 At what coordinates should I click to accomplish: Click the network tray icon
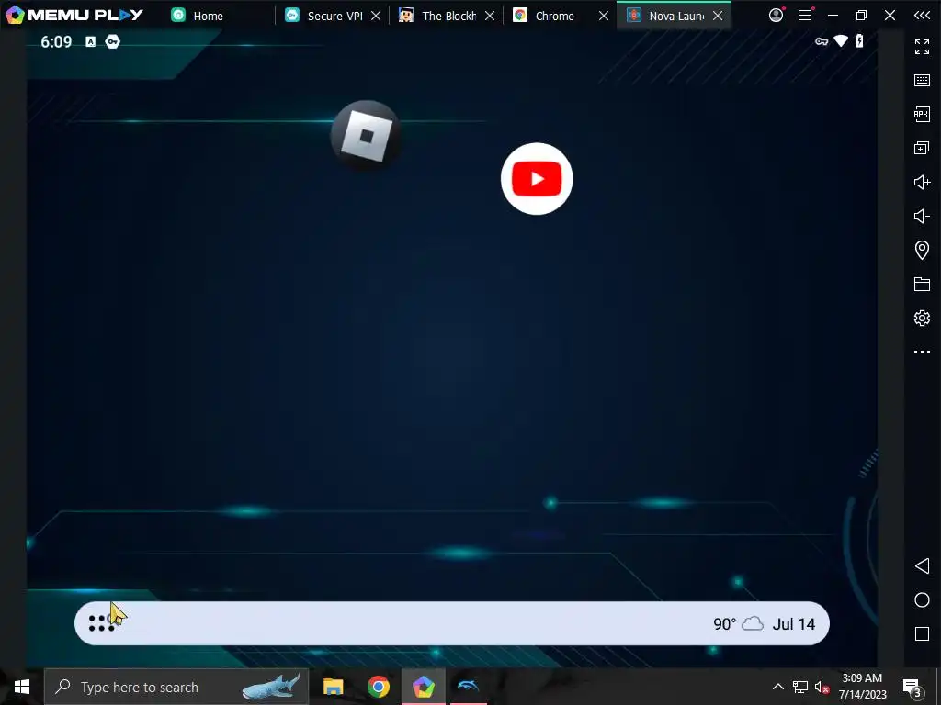(800, 687)
